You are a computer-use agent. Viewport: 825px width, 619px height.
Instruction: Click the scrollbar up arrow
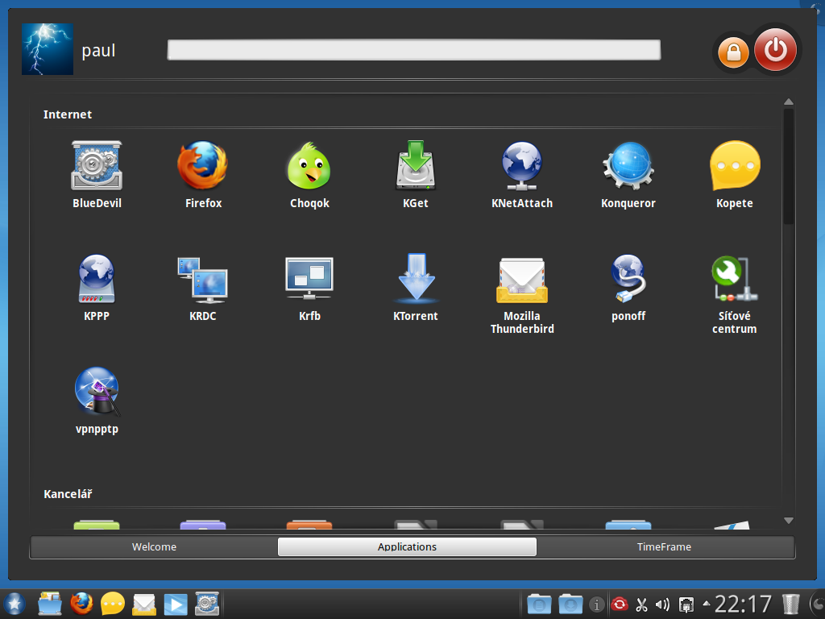pyautogui.click(x=788, y=102)
